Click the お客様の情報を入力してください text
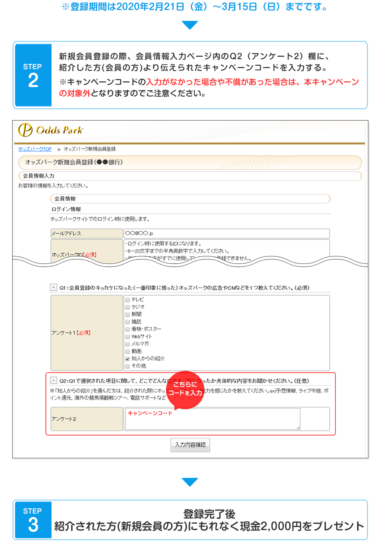This screenshot has height=551, width=381. pos(53,186)
